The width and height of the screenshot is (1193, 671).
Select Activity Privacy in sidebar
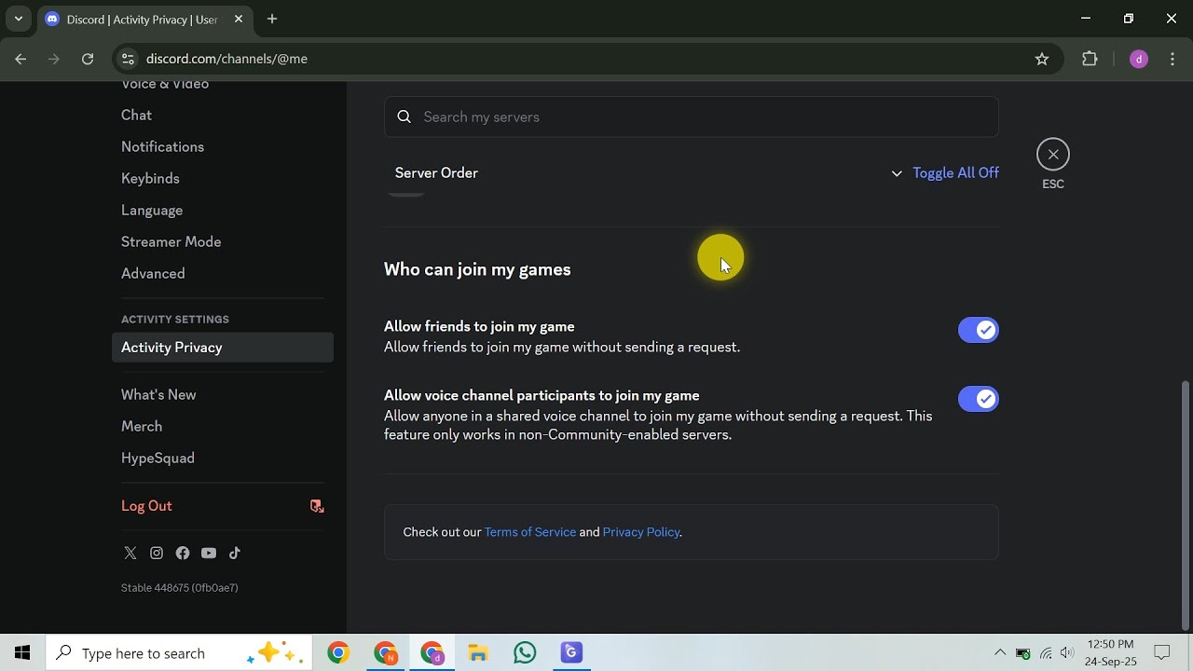point(224,348)
